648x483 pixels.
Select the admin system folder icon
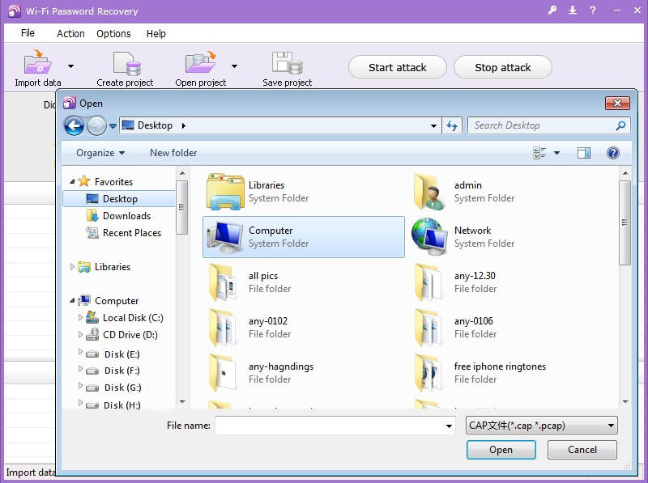tap(430, 192)
